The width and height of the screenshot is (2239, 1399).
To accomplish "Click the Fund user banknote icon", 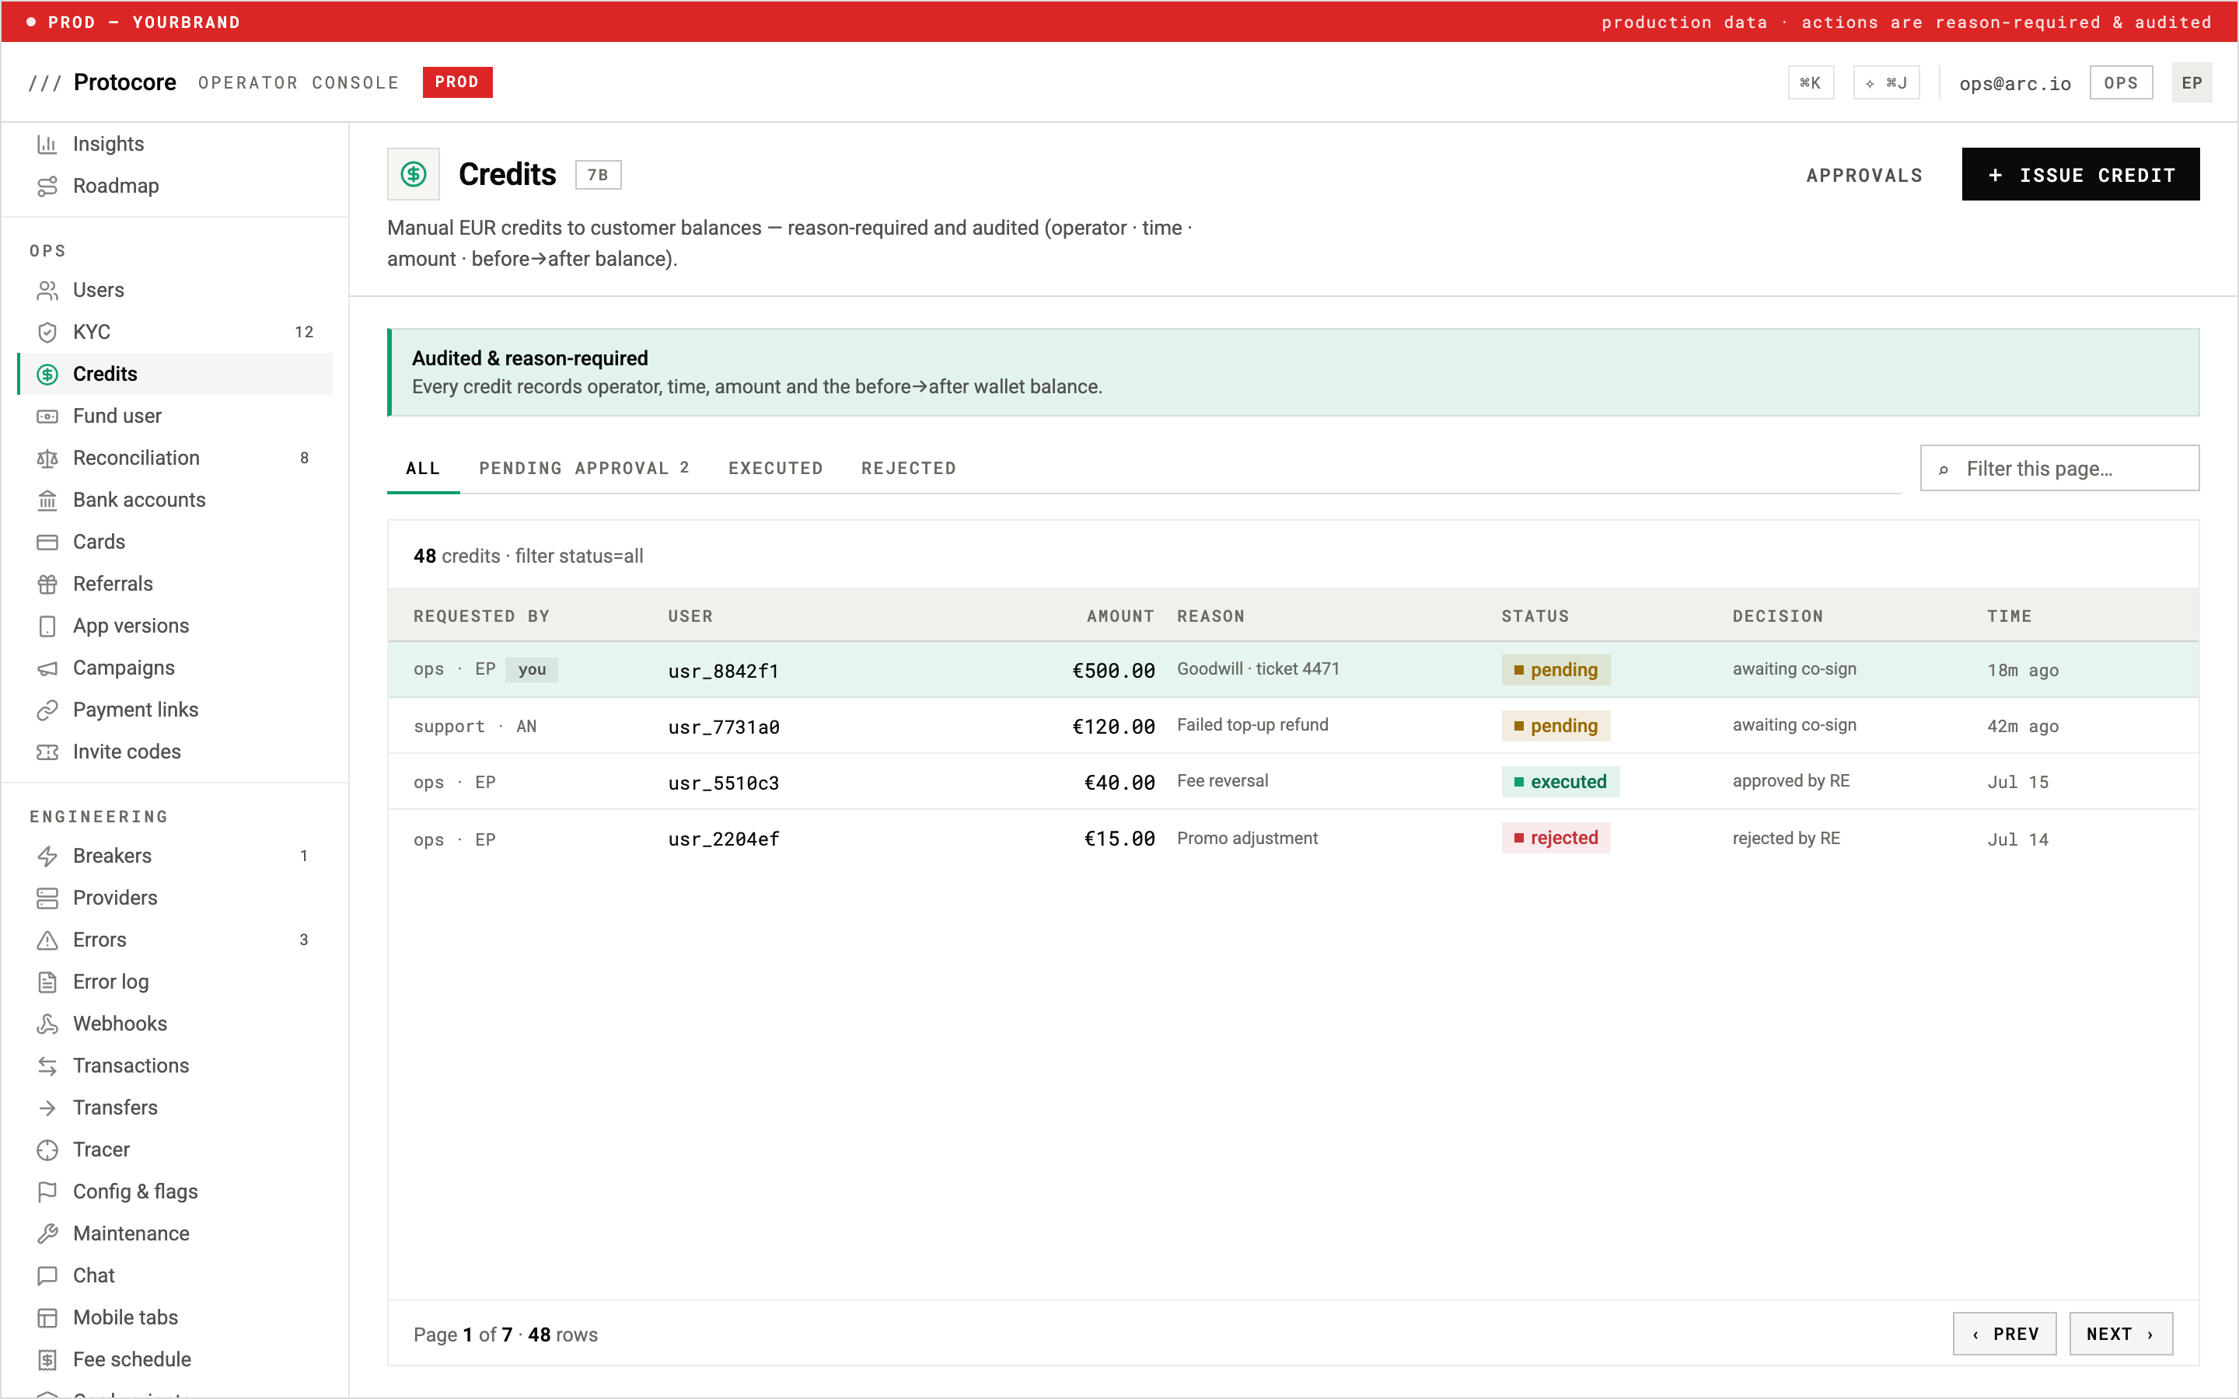I will point(47,417).
